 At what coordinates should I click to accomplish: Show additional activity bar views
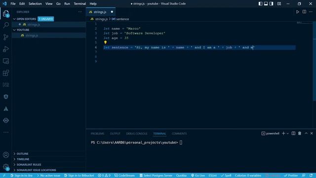click(6, 132)
